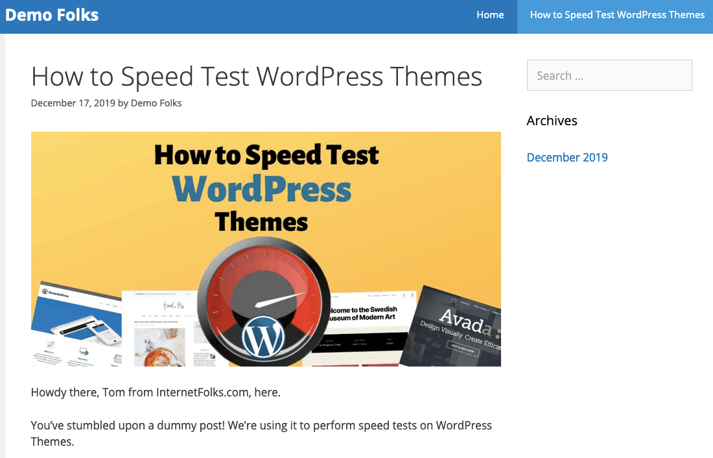Click the Archives widget heading

coord(552,121)
